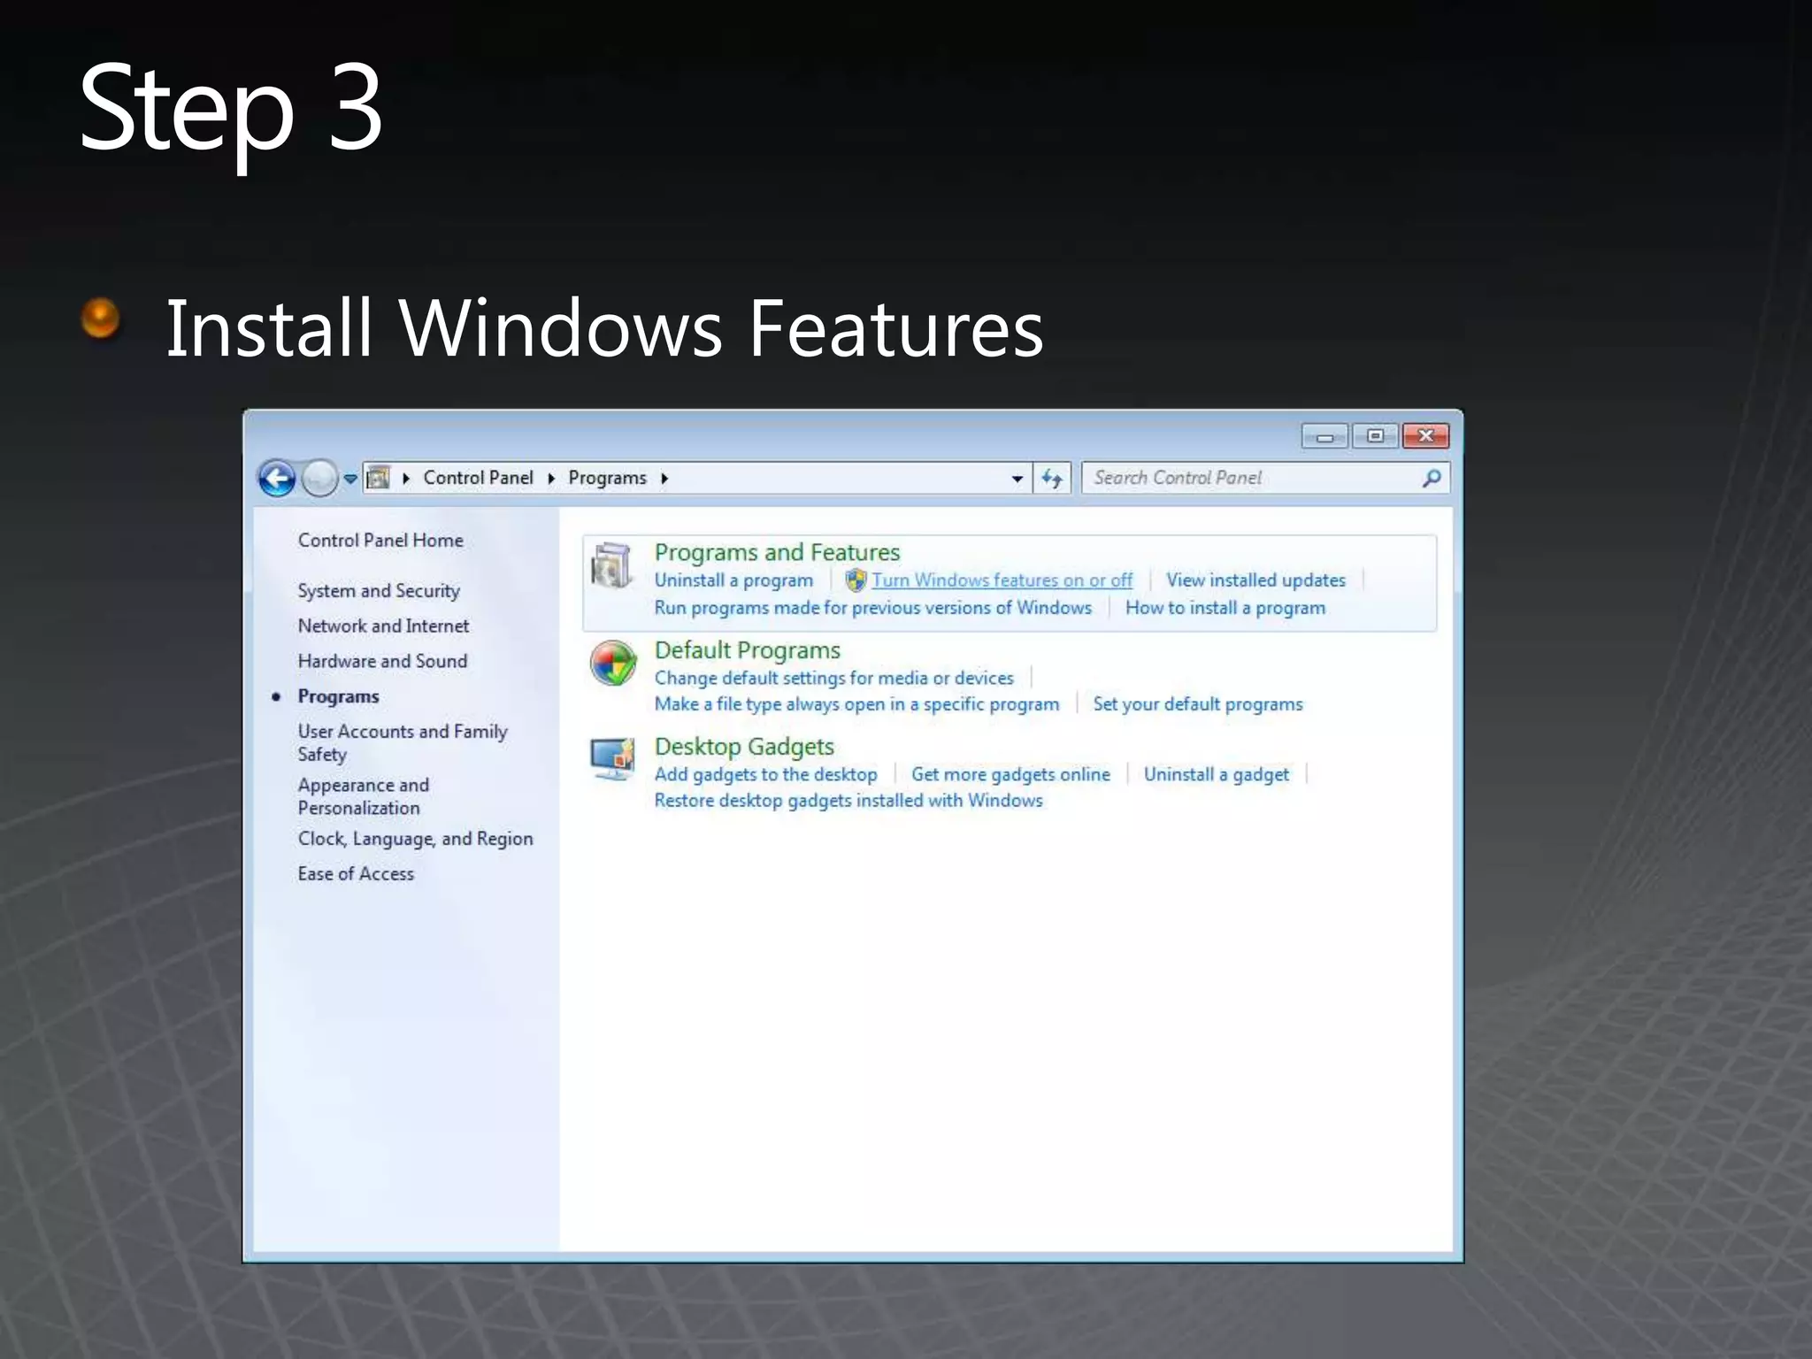Image resolution: width=1812 pixels, height=1359 pixels.
Task: Go to Network and Internet
Action: (x=383, y=626)
